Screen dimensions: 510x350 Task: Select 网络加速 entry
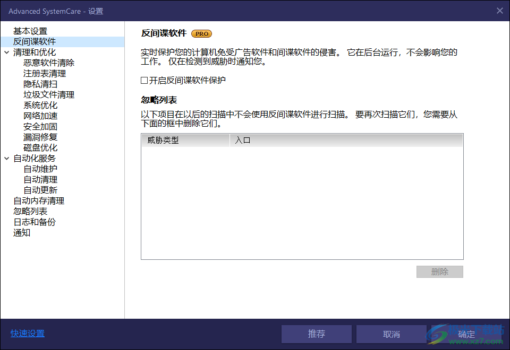click(x=40, y=116)
